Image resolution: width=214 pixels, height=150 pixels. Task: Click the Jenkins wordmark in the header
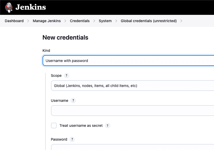click(x=31, y=7)
